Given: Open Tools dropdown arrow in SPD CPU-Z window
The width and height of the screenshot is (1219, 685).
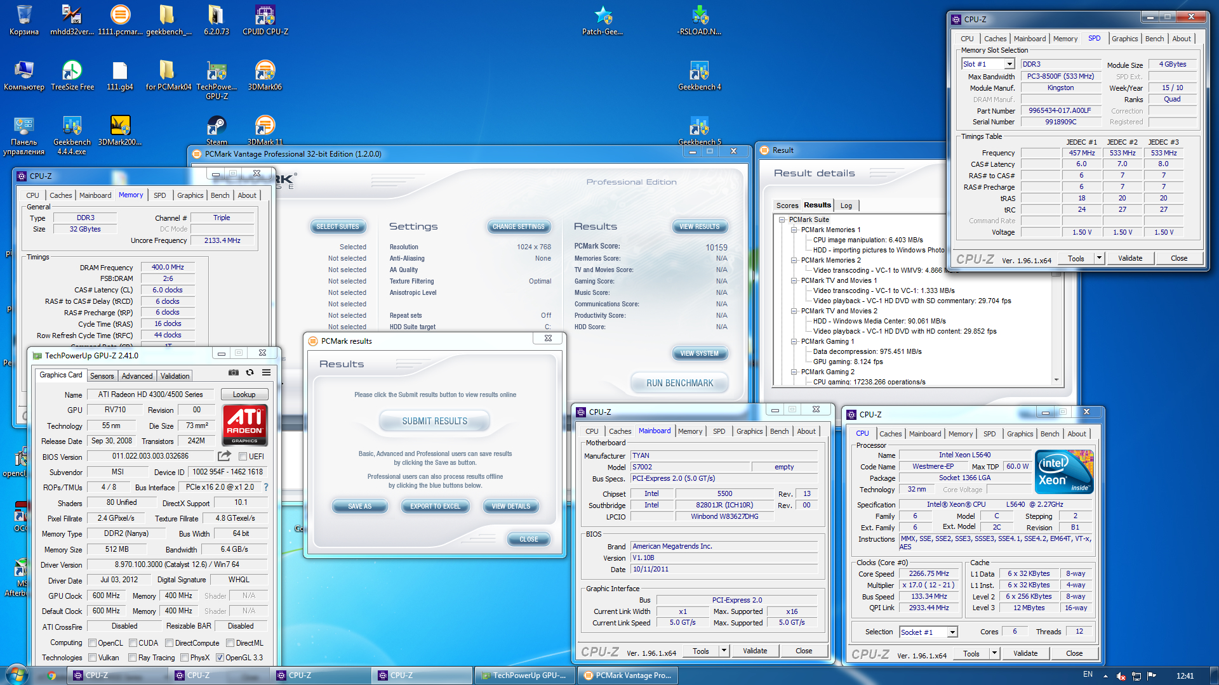Looking at the screenshot, I should pos(1100,258).
